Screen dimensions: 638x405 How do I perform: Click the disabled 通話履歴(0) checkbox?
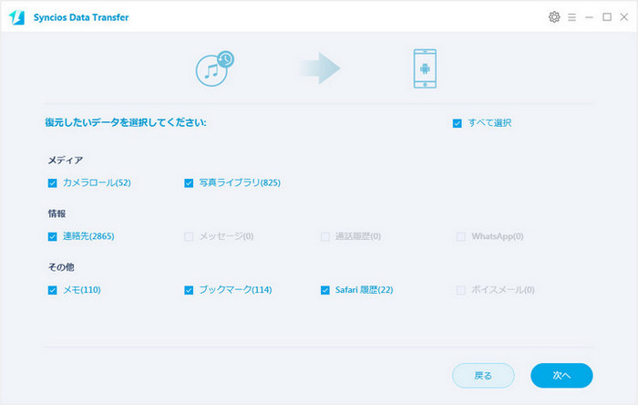click(325, 236)
